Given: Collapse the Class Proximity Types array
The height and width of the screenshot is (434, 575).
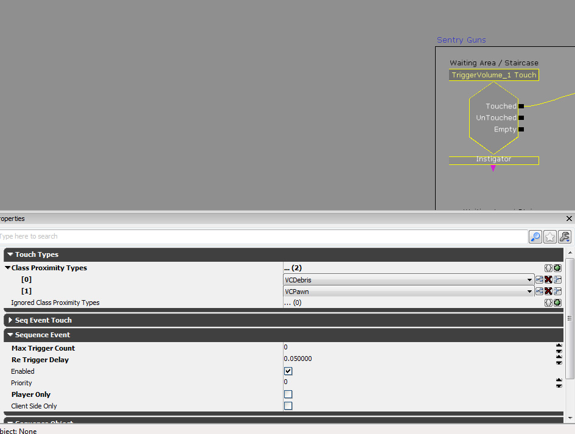Looking at the screenshot, I should tap(7, 268).
